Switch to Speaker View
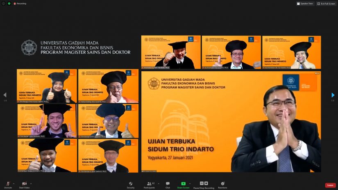Image resolution: width=338 pixels, height=190 pixels. 305,3
